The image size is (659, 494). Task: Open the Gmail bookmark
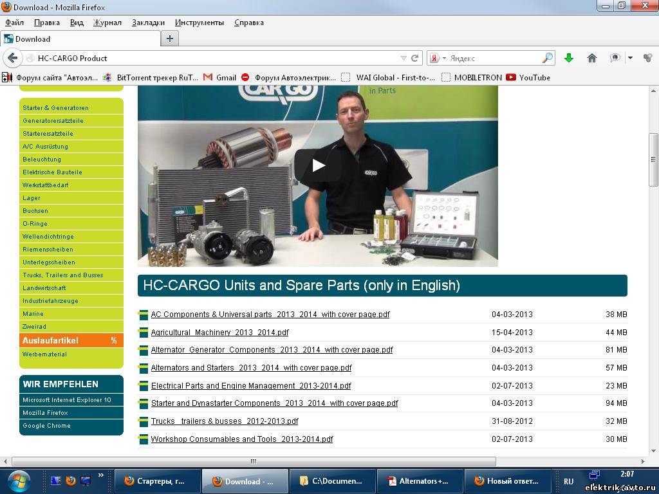219,77
